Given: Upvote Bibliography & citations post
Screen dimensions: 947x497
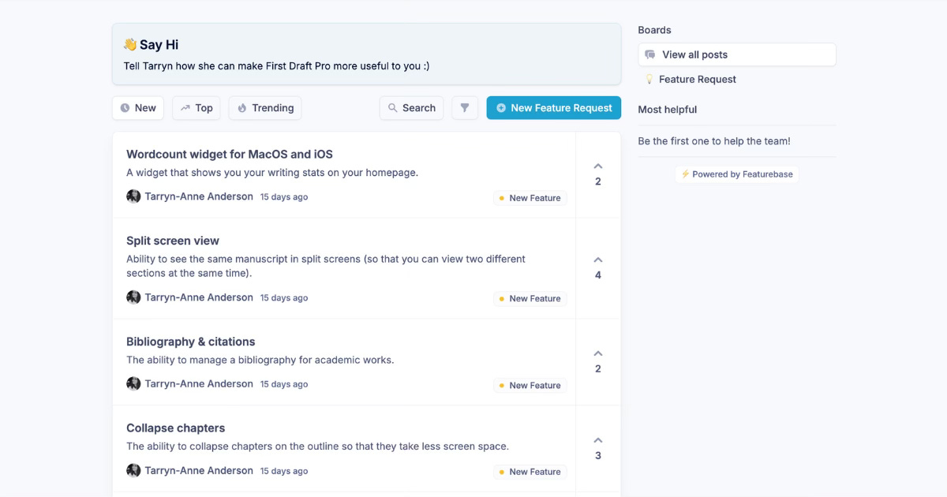Looking at the screenshot, I should pyautogui.click(x=598, y=362).
